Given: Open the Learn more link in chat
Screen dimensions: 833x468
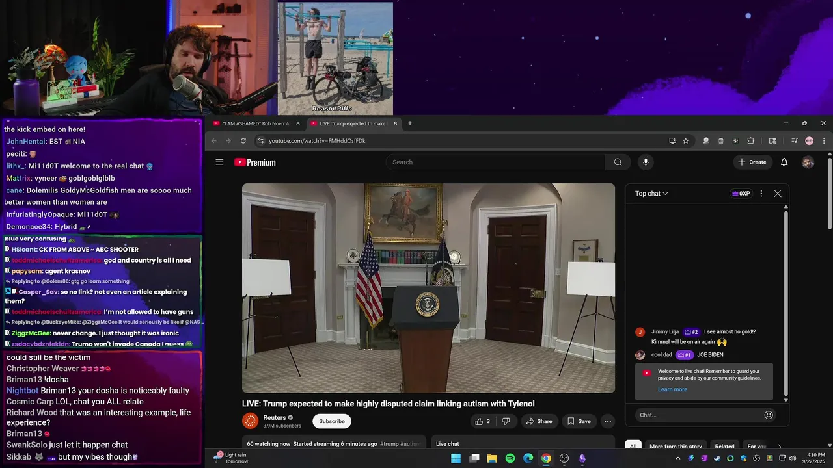Looking at the screenshot, I should coord(672,389).
